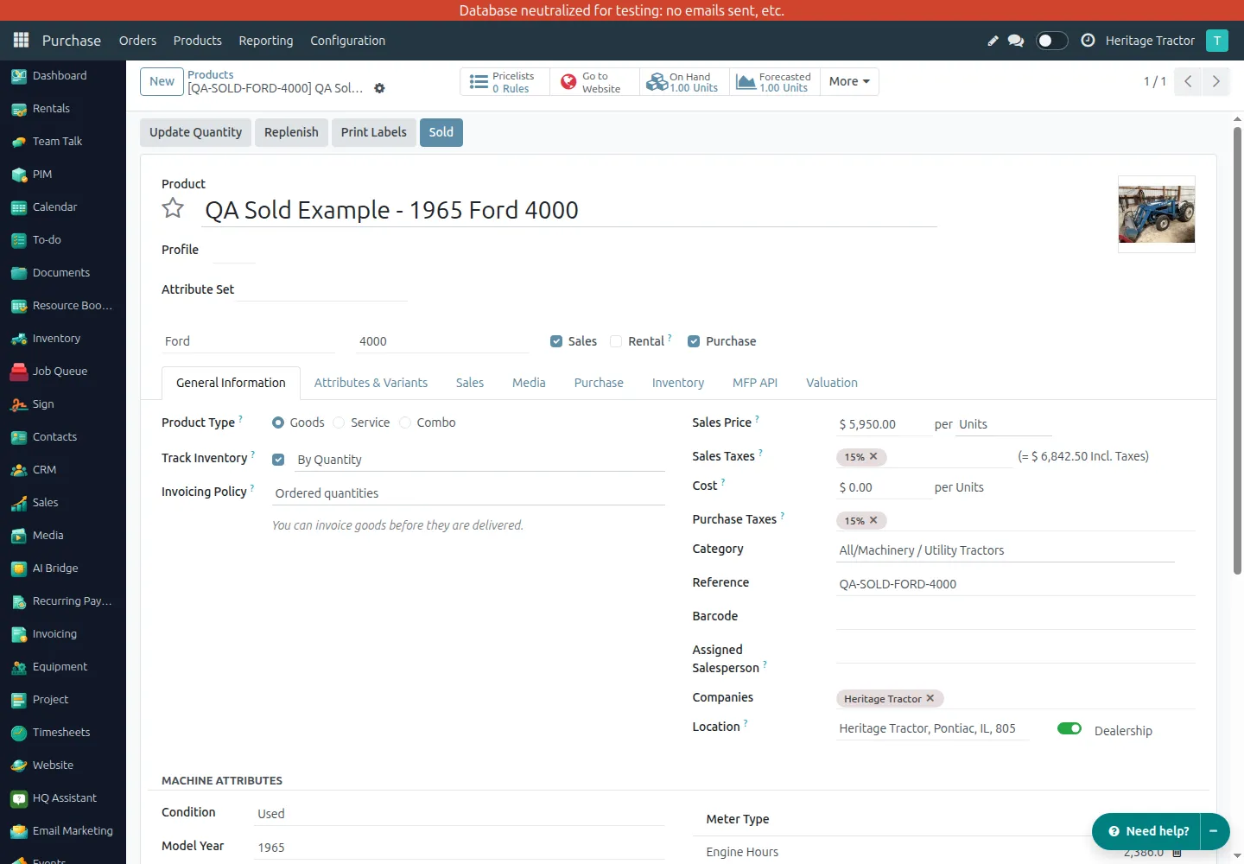
Task: Uncheck the Purchase checkbox
Action: tap(694, 341)
